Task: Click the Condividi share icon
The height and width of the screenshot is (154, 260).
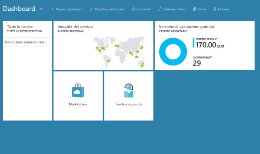Action: point(133,9)
